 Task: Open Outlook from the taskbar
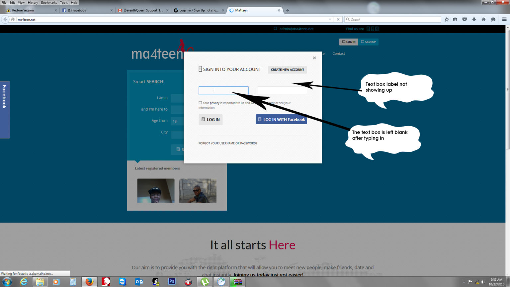[x=139, y=282]
